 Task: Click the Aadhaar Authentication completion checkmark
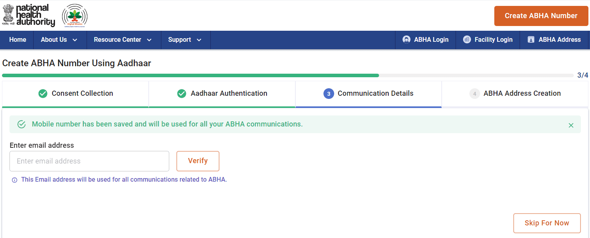coord(182,93)
